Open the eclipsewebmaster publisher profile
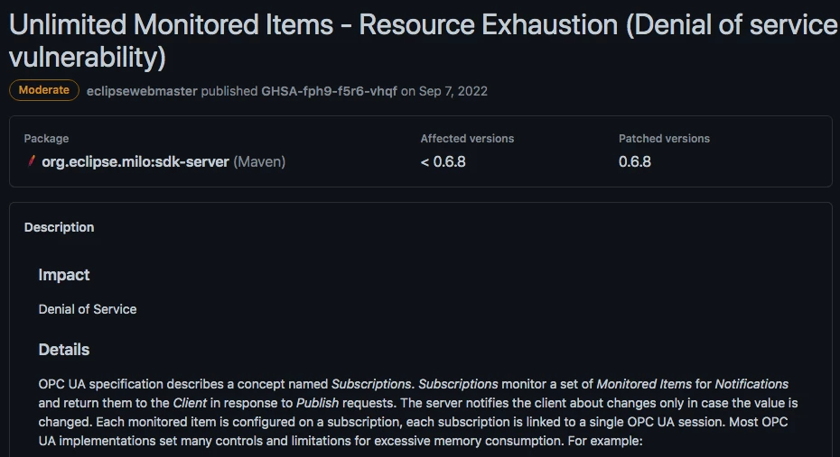This screenshot has width=840, height=457. pyautogui.click(x=142, y=91)
